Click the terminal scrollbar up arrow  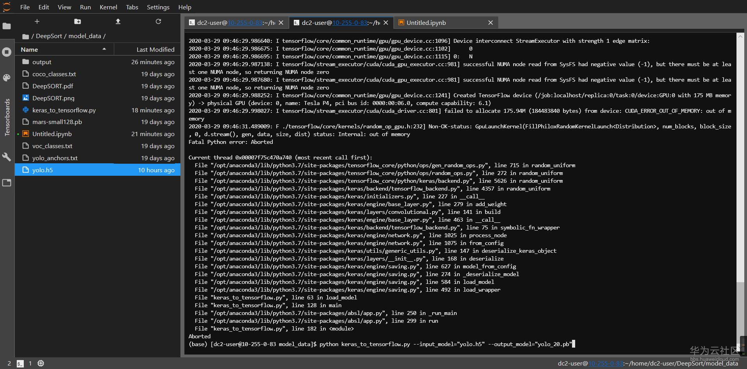pyautogui.click(x=740, y=36)
